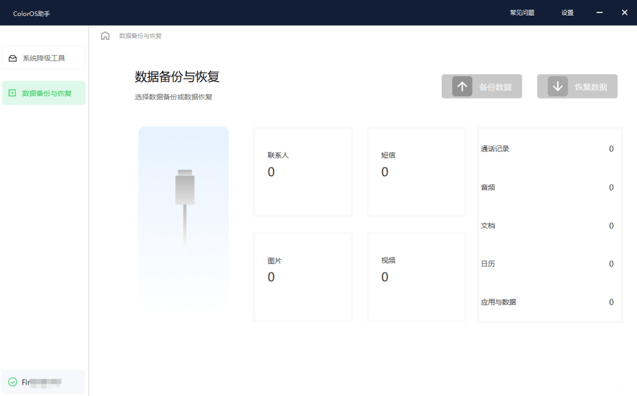The width and height of the screenshot is (637, 396).
Task: Select the 视频 data card
Action: 416,277
